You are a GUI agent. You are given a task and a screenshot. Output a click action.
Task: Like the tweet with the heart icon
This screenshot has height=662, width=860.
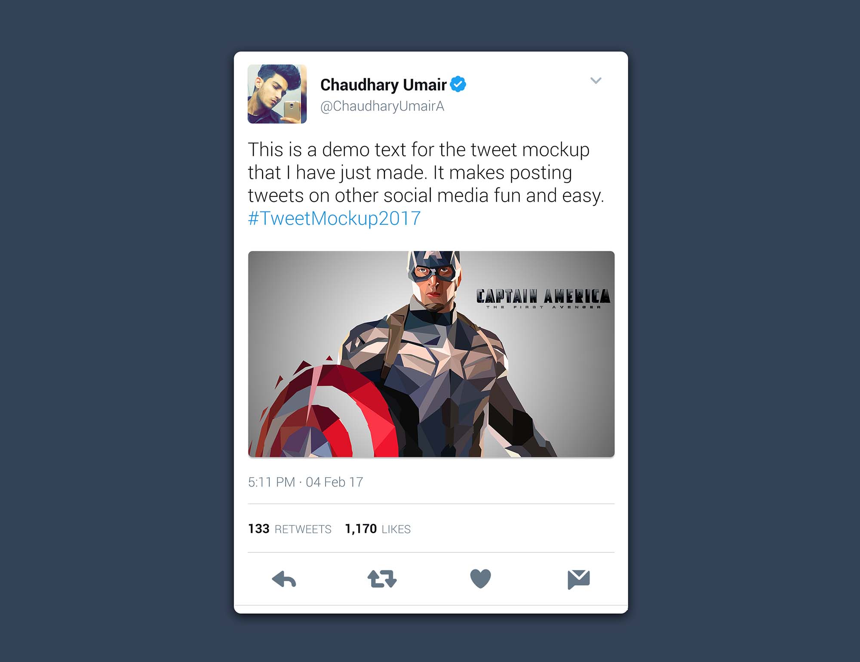point(480,579)
